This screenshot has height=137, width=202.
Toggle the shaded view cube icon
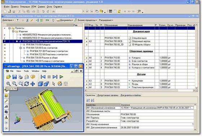[x=40, y=84]
